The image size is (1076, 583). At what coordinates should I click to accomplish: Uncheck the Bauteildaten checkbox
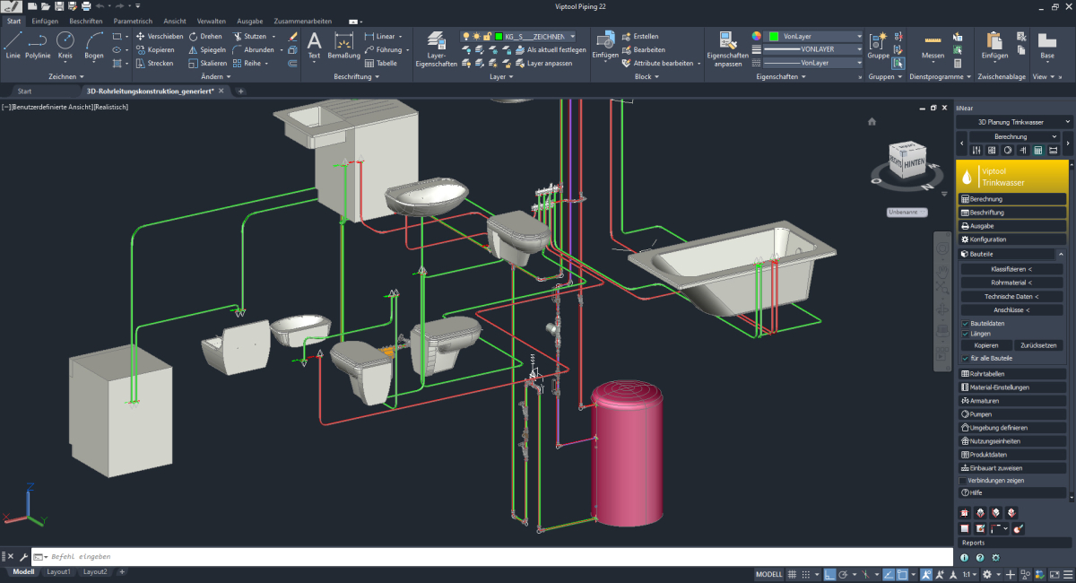click(x=965, y=323)
